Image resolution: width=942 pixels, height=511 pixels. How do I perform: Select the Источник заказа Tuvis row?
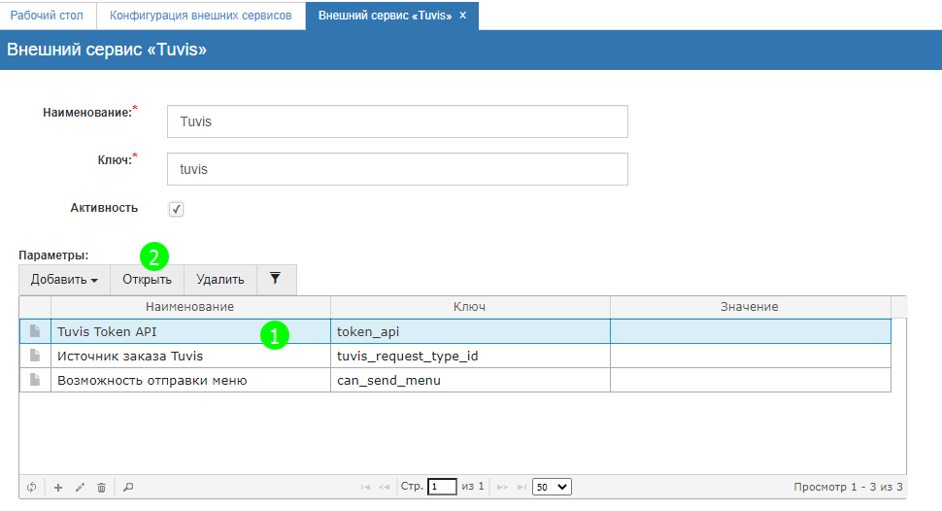[x=189, y=356]
